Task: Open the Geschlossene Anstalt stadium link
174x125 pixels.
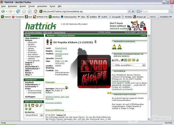Action: (x=61, y=55)
